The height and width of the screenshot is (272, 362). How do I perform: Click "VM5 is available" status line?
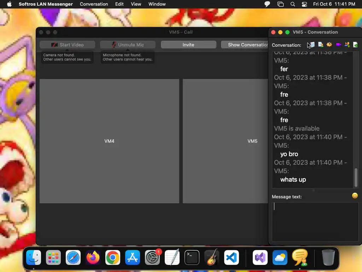(x=297, y=129)
